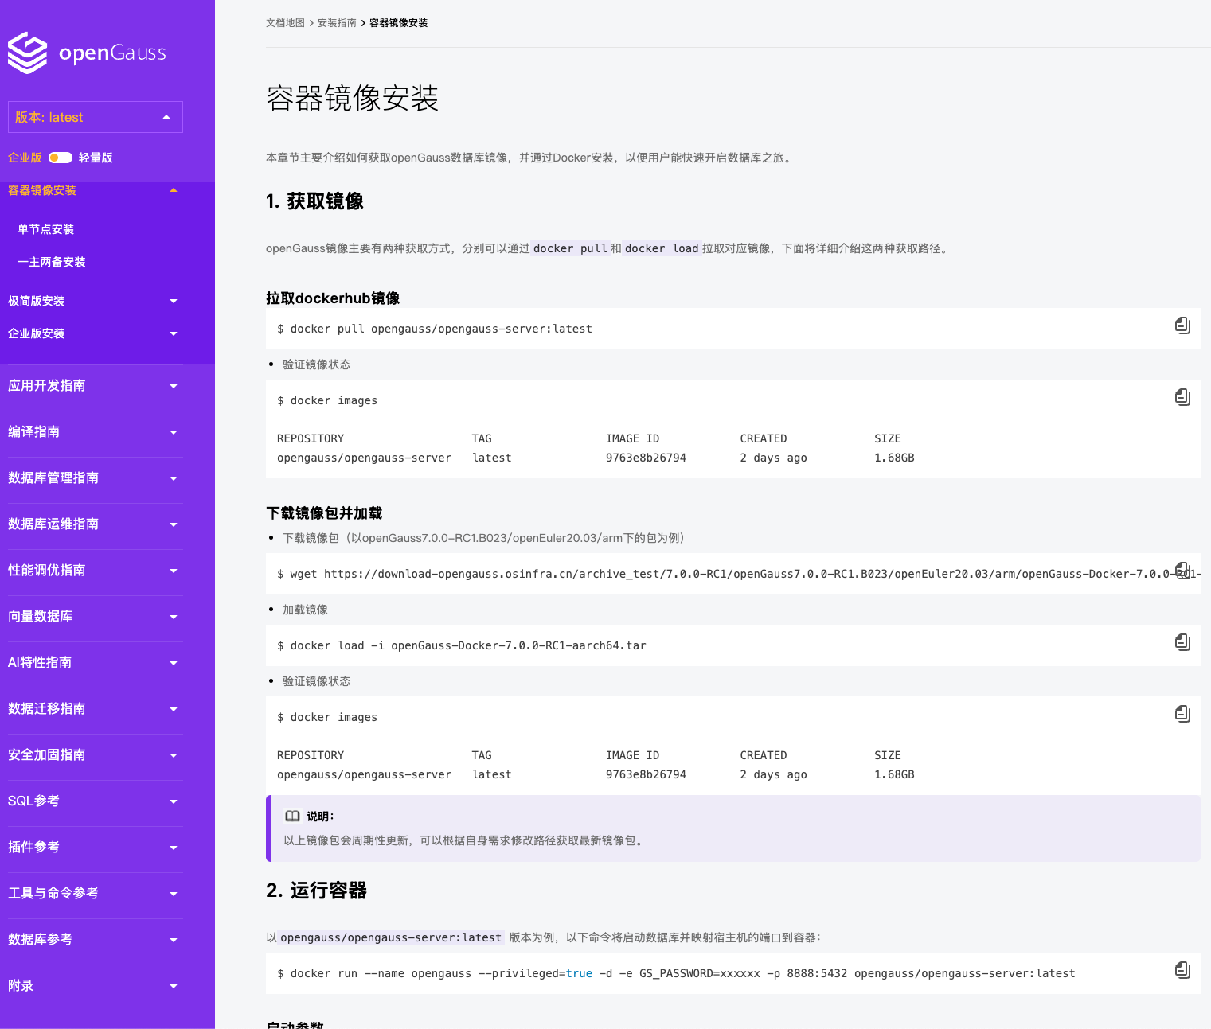Select 极简版安装 menu item
The width and height of the screenshot is (1211, 1029).
coord(36,301)
